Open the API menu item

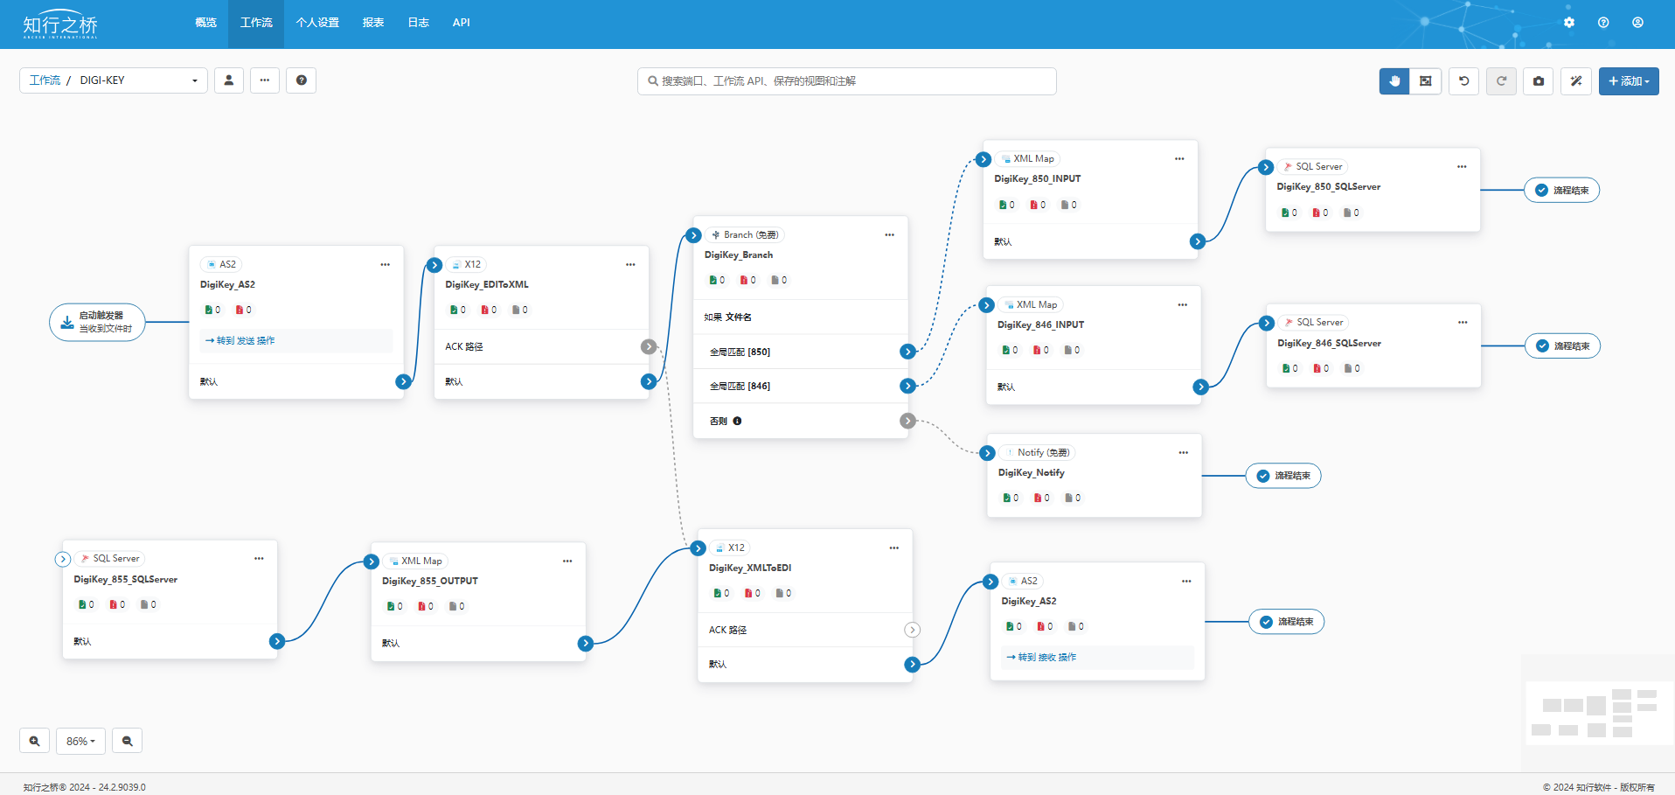point(462,23)
